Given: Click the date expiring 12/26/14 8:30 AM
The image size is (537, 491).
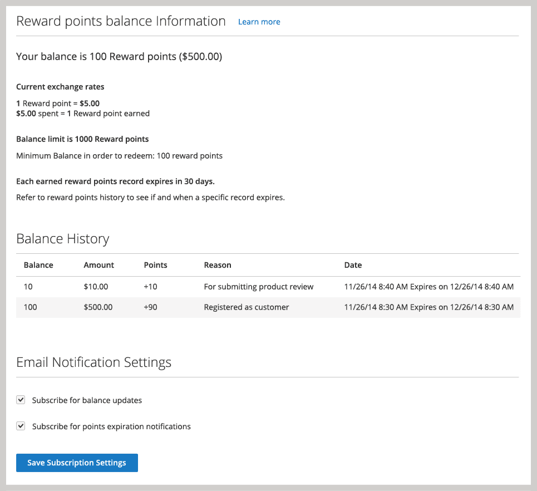Looking at the screenshot, I should [428, 307].
